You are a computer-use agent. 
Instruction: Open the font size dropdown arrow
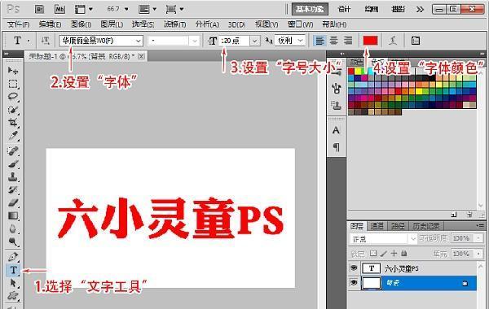pos(255,41)
